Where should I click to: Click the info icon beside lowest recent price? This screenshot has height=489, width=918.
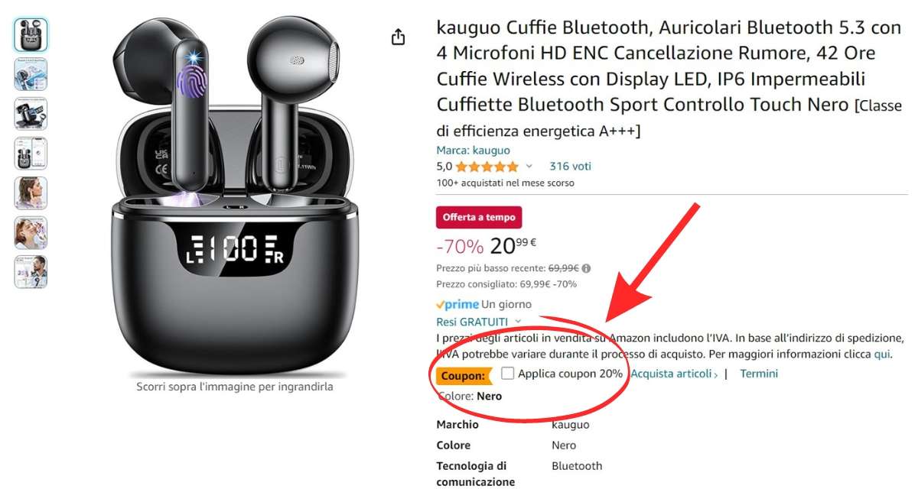[586, 269]
